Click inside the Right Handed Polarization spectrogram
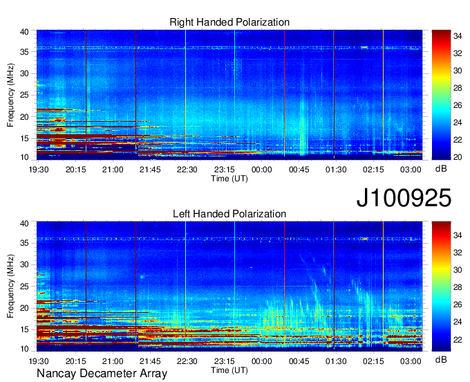 click(x=229, y=95)
